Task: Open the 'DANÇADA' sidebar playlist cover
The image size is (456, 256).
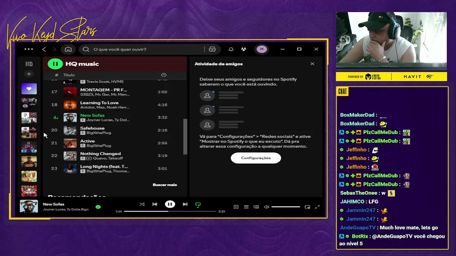Action: 29,191
